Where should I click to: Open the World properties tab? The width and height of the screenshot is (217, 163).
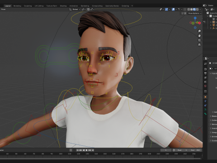205,86
